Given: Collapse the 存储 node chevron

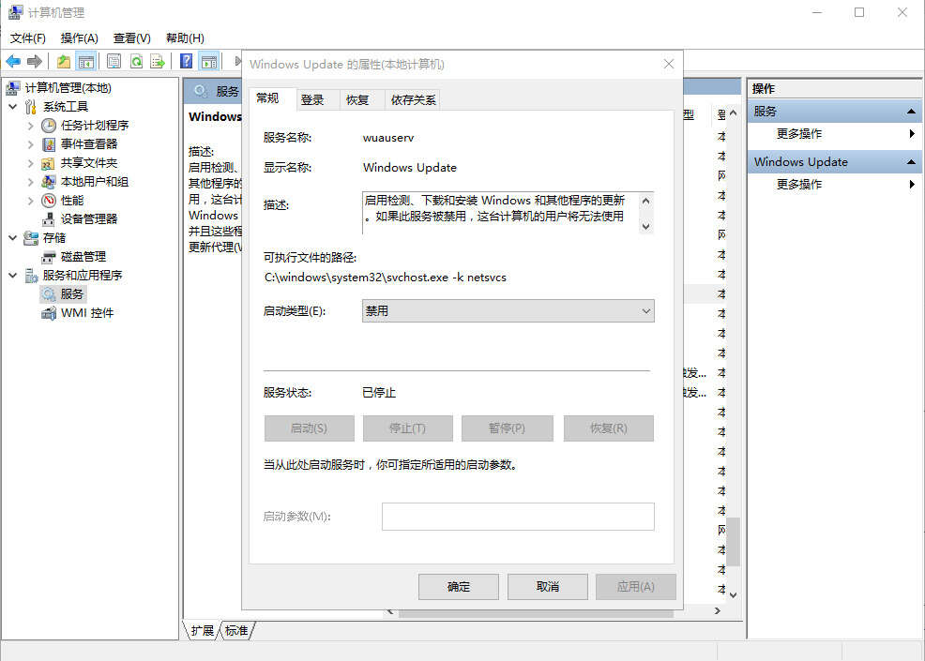Looking at the screenshot, I should [13, 237].
